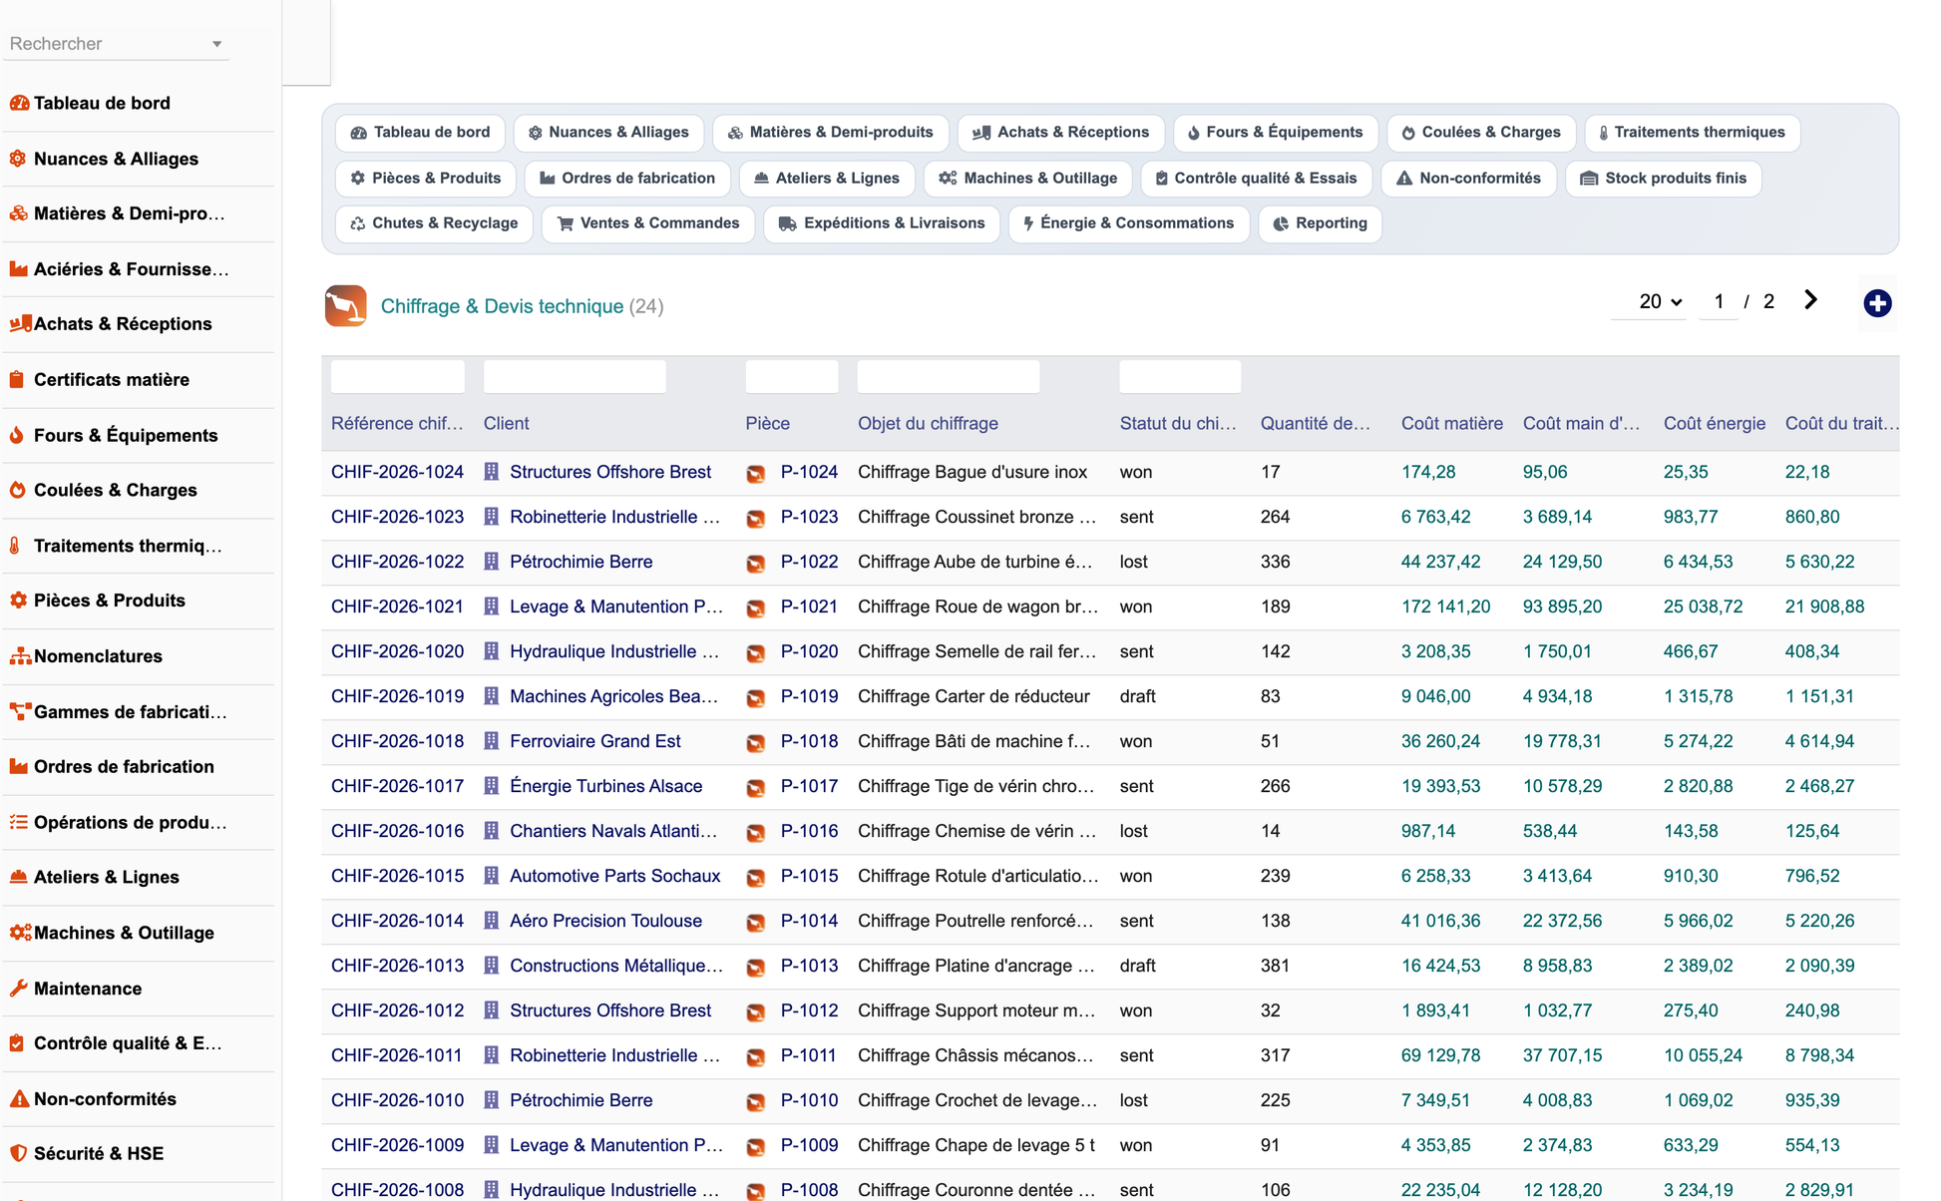Image resolution: width=1941 pixels, height=1201 pixels.
Task: Click the part icon beside P-1017
Action: tap(756, 788)
